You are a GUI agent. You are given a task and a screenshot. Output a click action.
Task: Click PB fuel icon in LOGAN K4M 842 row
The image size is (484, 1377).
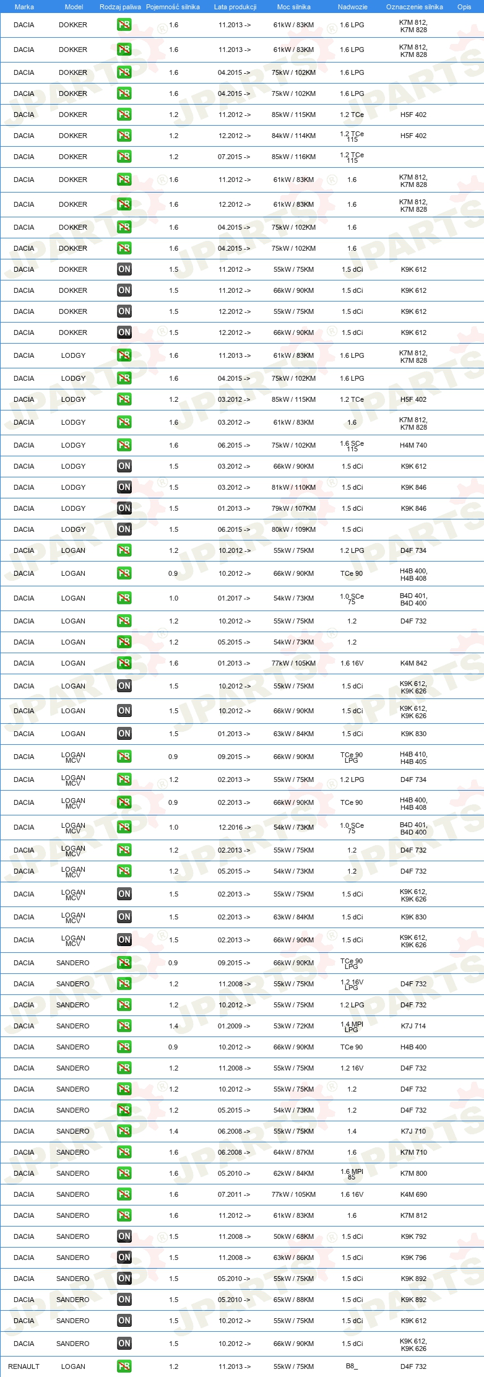tap(124, 663)
